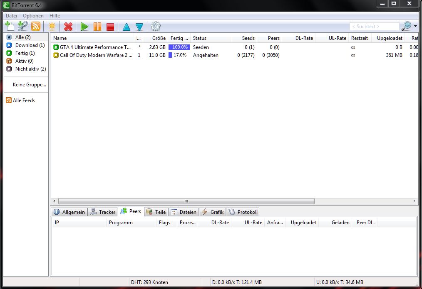
Task: Click the horizontal scrollbar thumb
Action: (x=186, y=201)
